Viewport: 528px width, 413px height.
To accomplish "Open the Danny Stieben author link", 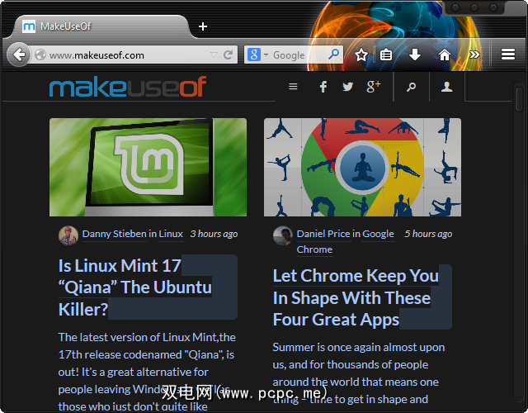I will pos(114,234).
